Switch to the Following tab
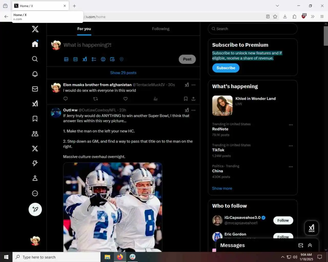The width and height of the screenshot is (328, 262). (x=161, y=29)
